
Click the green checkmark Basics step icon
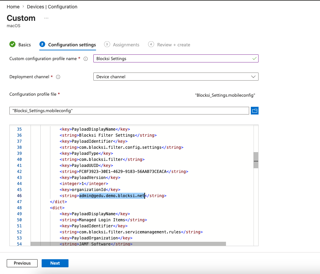[x=12, y=44]
